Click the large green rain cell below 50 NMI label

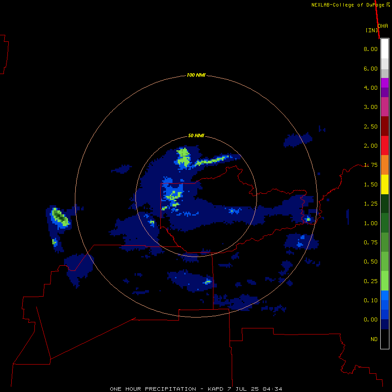(184, 157)
